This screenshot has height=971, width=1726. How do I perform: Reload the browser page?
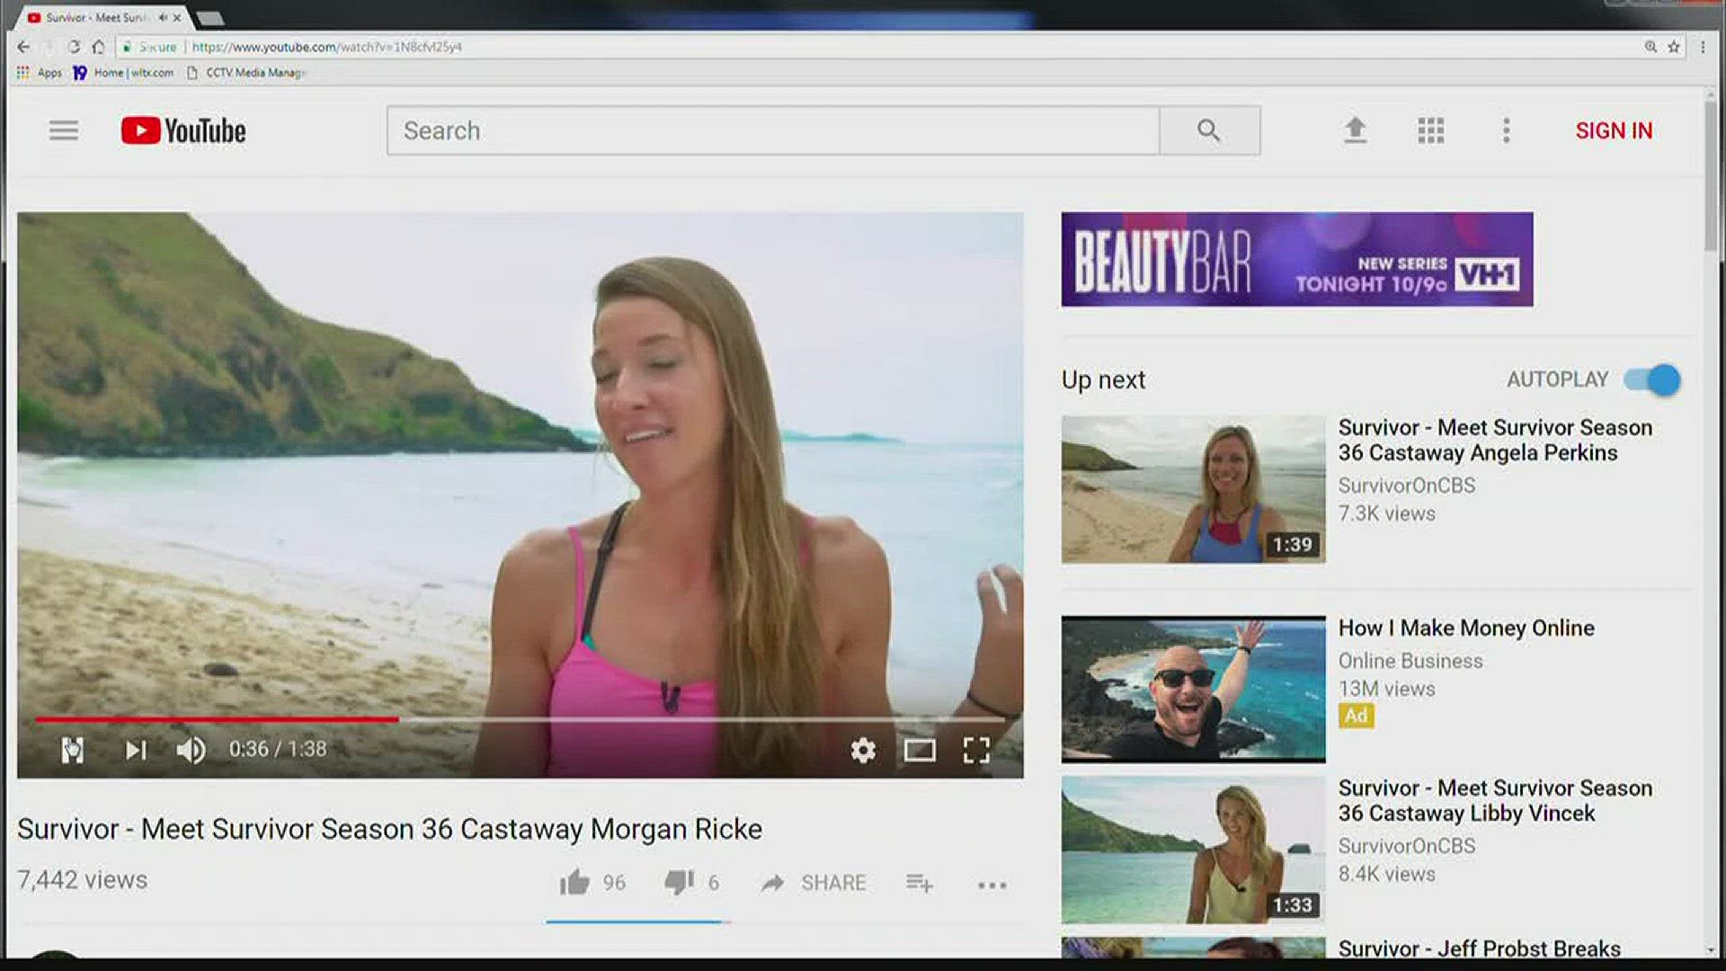coord(74,47)
